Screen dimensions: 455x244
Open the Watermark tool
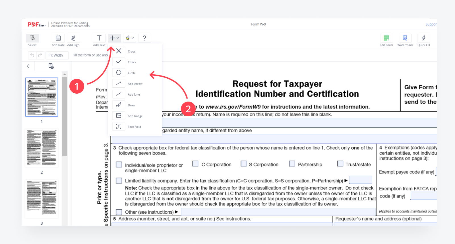pos(405,38)
